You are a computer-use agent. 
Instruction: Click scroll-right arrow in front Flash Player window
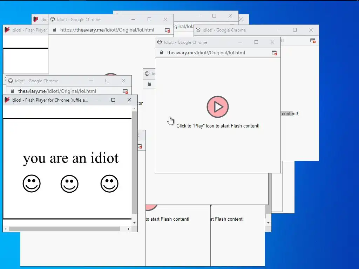click(129, 229)
